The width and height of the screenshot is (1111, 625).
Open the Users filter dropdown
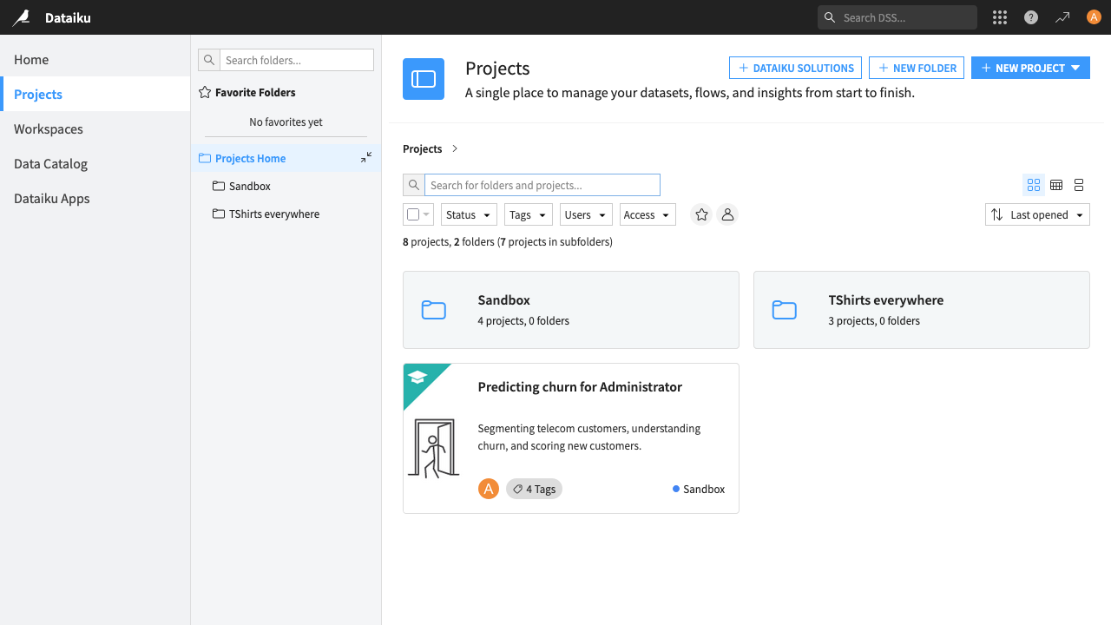coord(586,214)
